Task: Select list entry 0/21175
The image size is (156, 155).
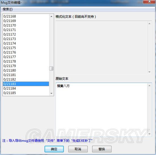Action: coord(26,48)
